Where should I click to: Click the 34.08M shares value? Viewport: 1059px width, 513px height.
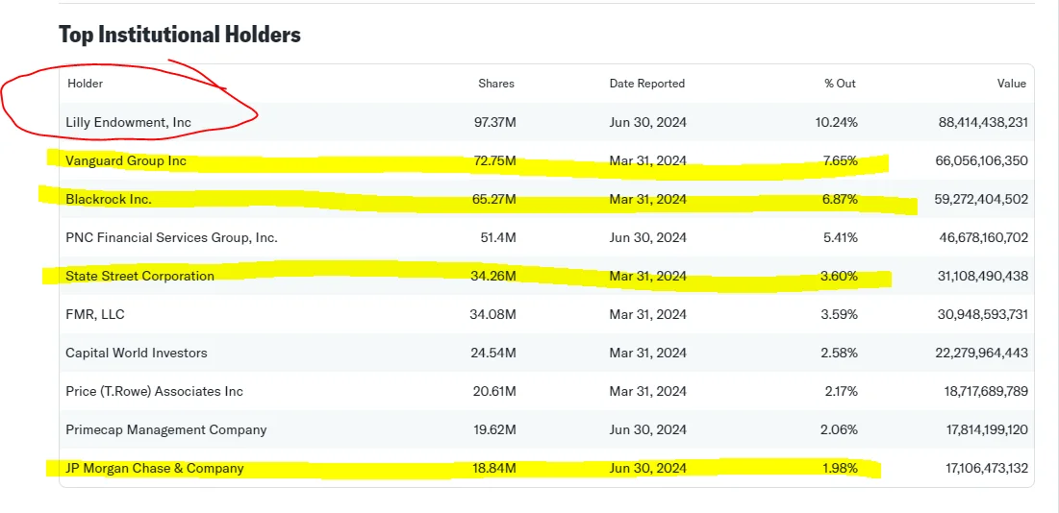[493, 315]
